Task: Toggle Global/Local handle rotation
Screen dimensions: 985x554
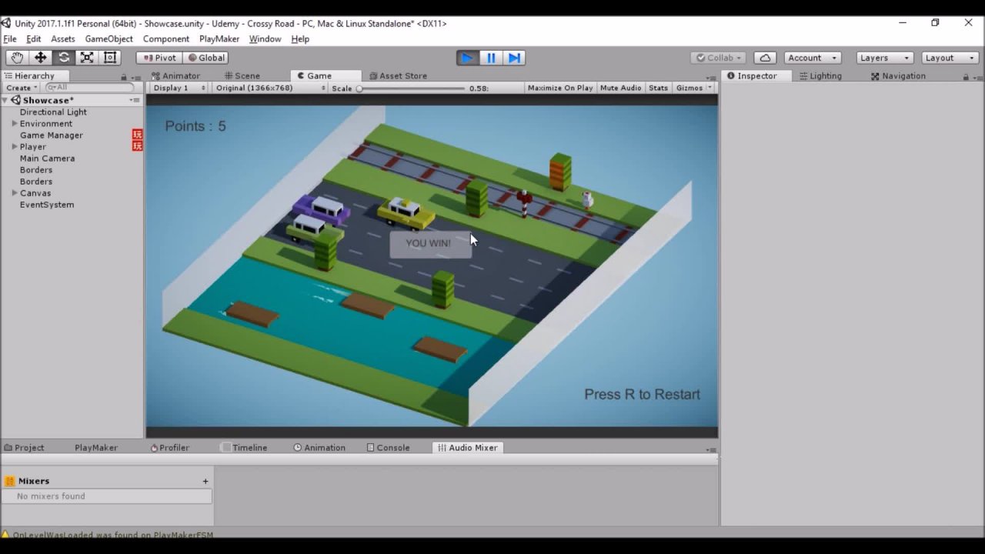Action: [x=206, y=58]
